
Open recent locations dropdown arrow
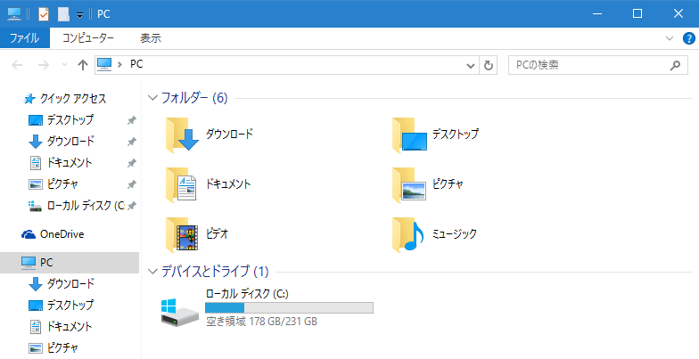tap(64, 65)
